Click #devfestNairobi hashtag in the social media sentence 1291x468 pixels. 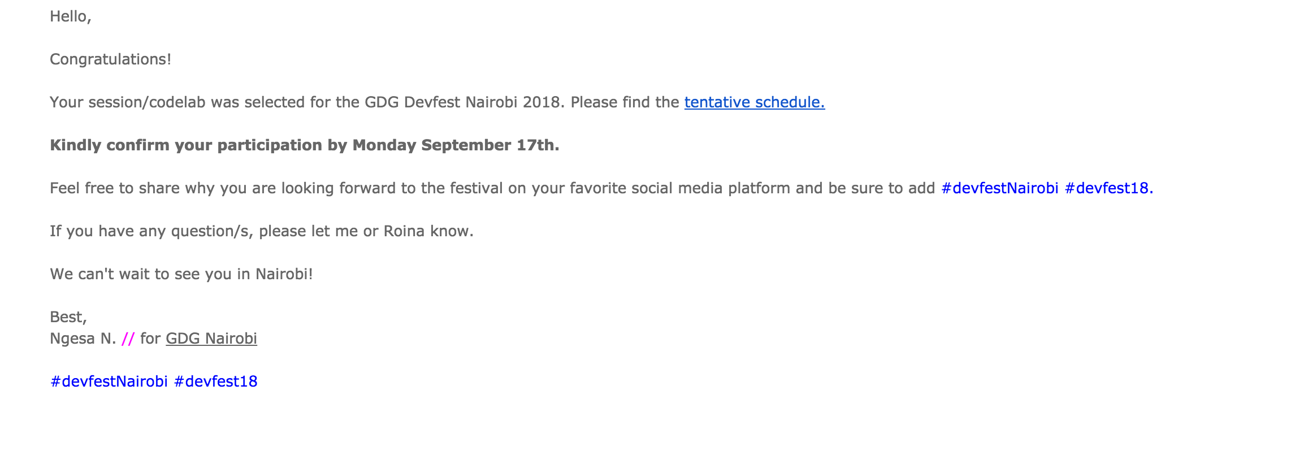(x=1000, y=188)
